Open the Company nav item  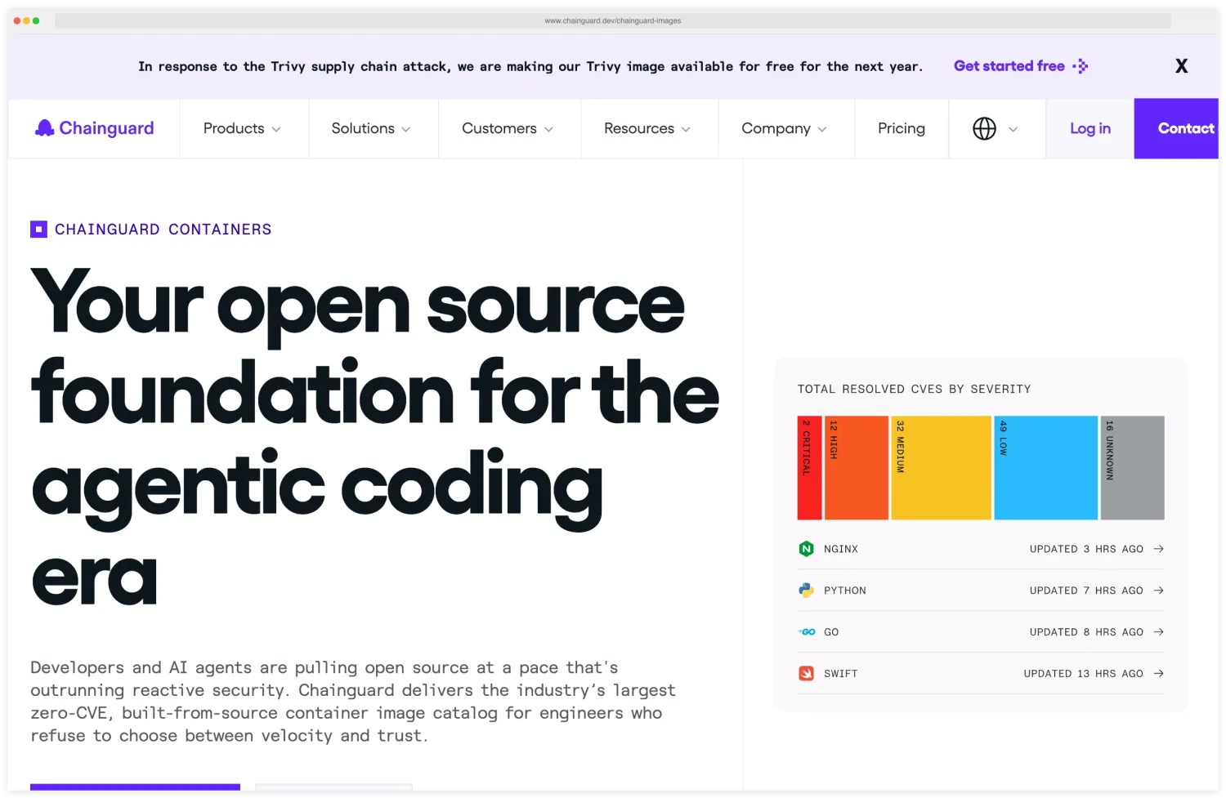[x=785, y=128]
